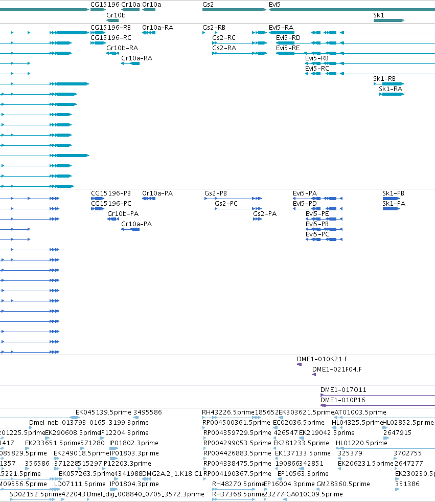Image resolution: width=435 pixels, height=502 pixels.
Task: Open the Evi5-PC protein label
Action: click(317, 234)
